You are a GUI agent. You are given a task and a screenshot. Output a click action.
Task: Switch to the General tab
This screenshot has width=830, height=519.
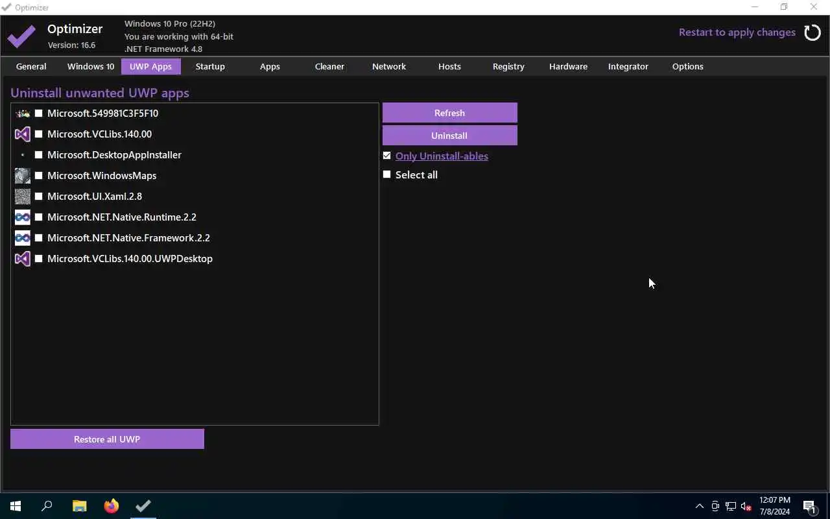coord(31,66)
